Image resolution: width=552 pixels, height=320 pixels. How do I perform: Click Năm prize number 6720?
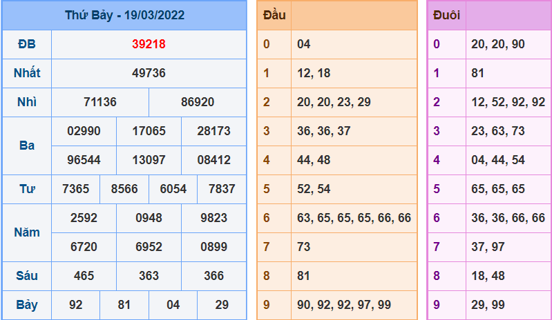(84, 247)
